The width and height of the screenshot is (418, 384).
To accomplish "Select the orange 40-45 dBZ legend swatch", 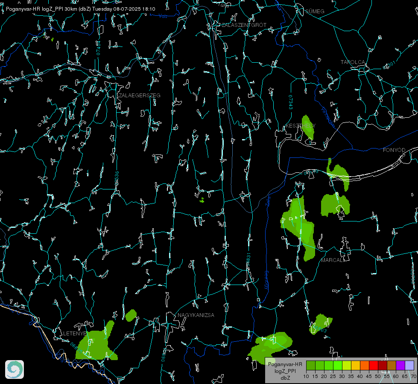I will pyautogui.click(x=365, y=365).
